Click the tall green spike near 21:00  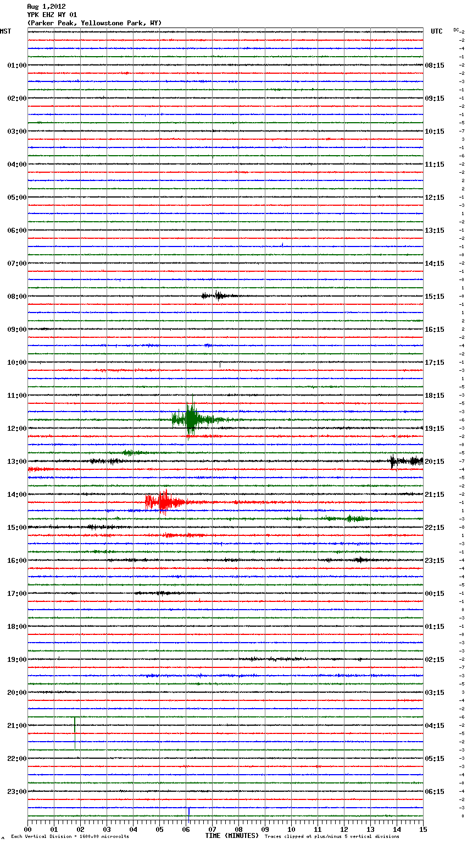(75, 732)
